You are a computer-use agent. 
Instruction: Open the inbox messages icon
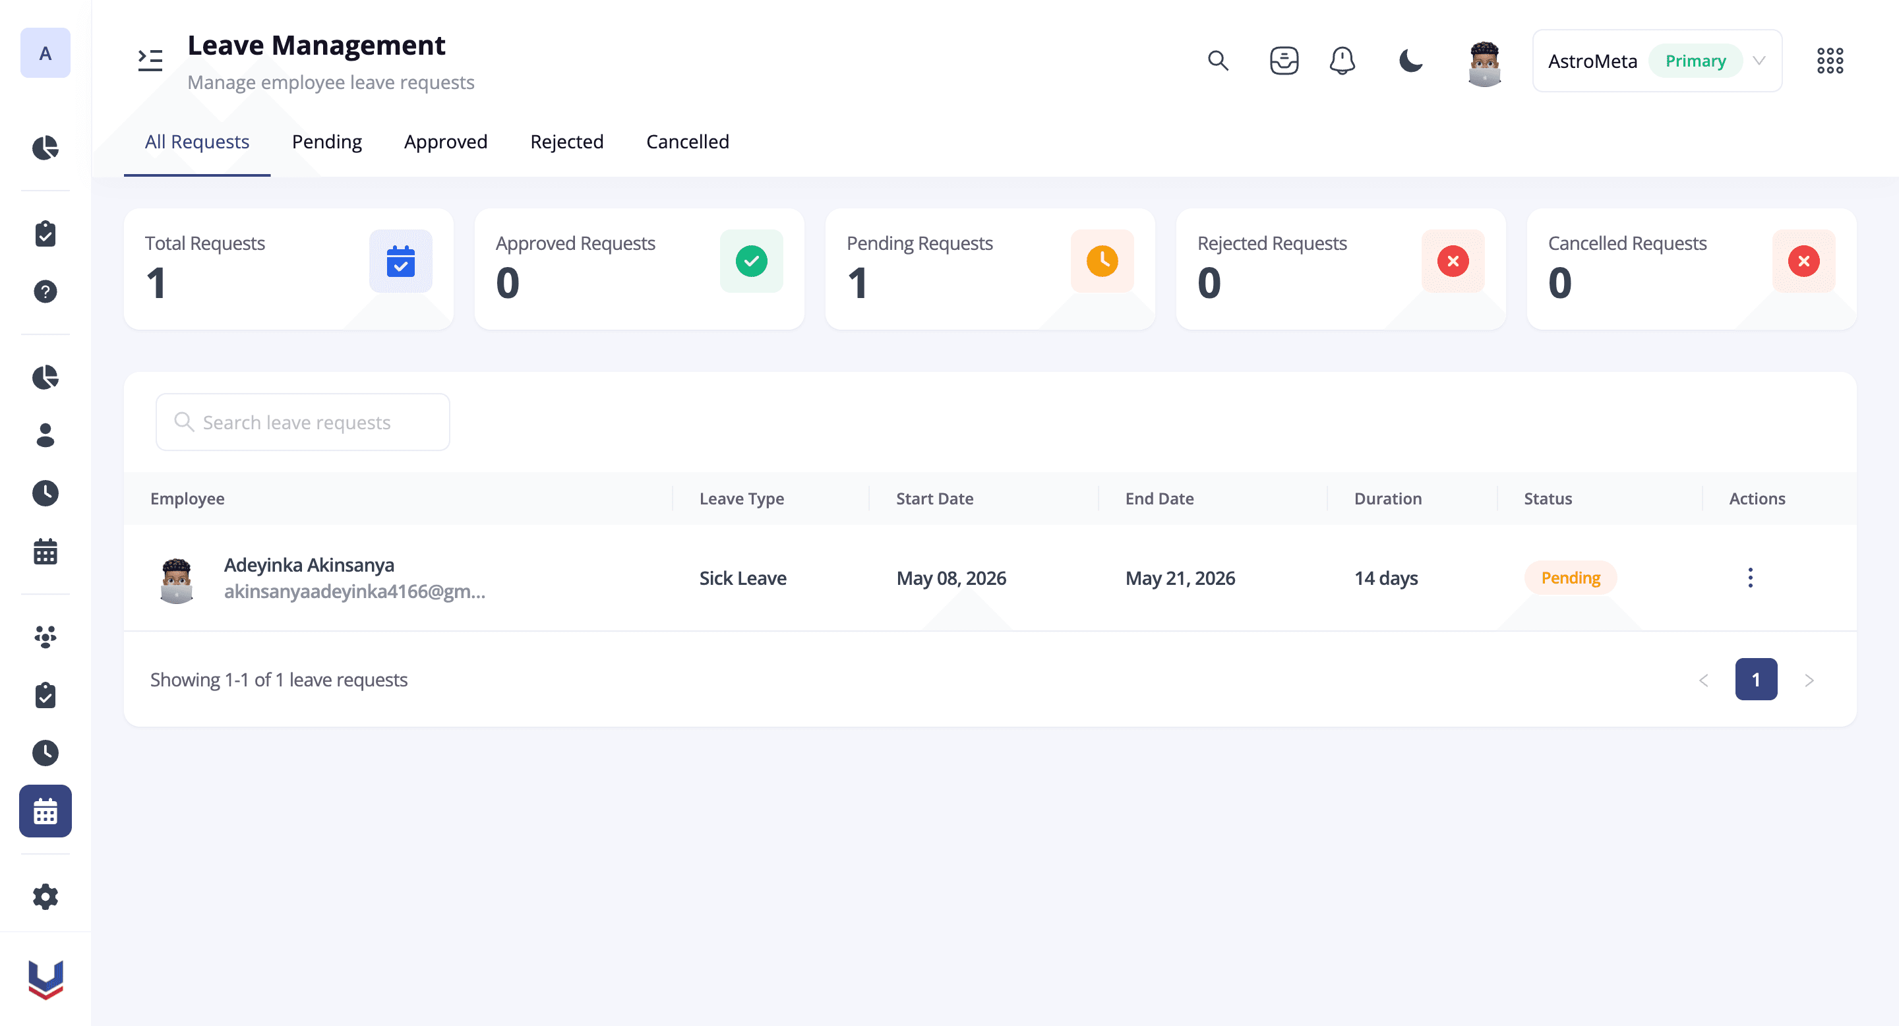(1283, 61)
